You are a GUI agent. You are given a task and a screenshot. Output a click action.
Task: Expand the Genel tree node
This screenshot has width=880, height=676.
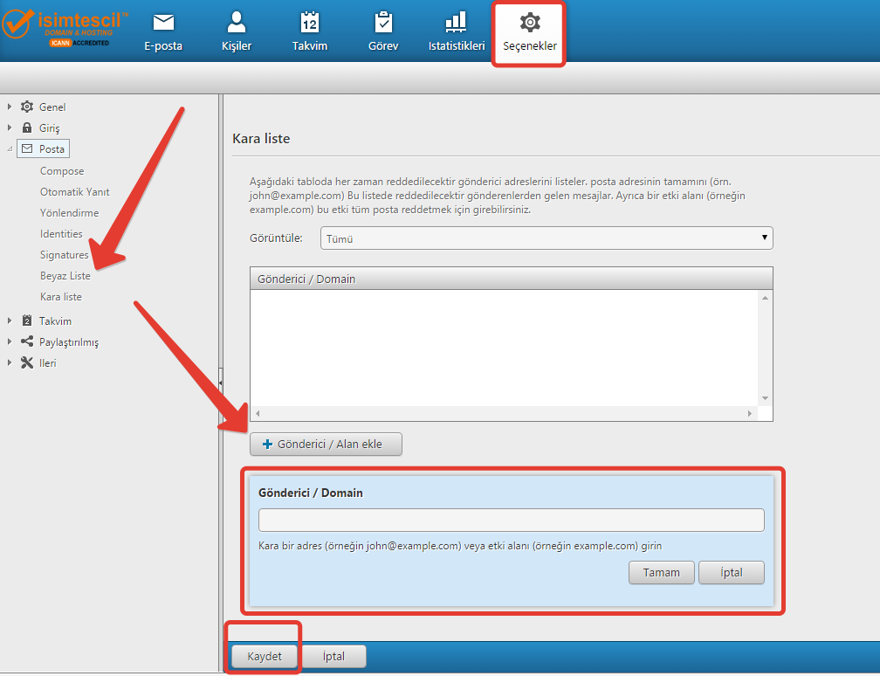pos(10,107)
